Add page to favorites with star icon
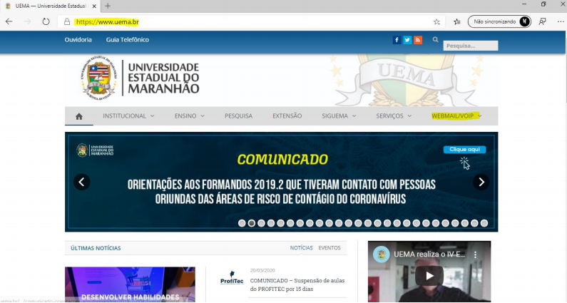The image size is (567, 303). [436, 21]
